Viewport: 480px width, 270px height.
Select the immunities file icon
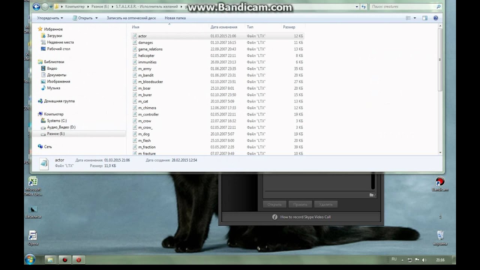click(135, 62)
